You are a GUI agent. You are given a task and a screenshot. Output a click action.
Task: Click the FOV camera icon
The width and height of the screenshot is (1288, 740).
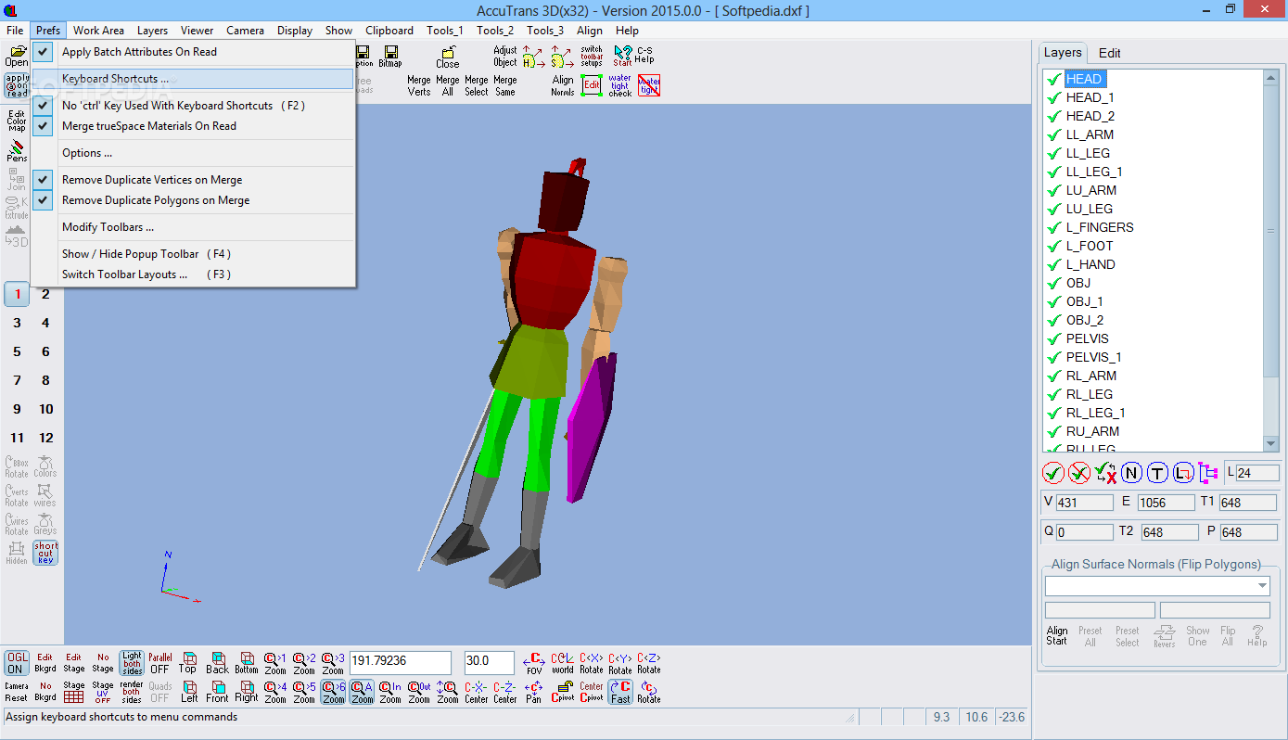pyautogui.click(x=533, y=662)
